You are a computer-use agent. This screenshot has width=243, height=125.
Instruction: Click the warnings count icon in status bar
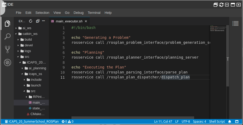click(x=69, y=121)
